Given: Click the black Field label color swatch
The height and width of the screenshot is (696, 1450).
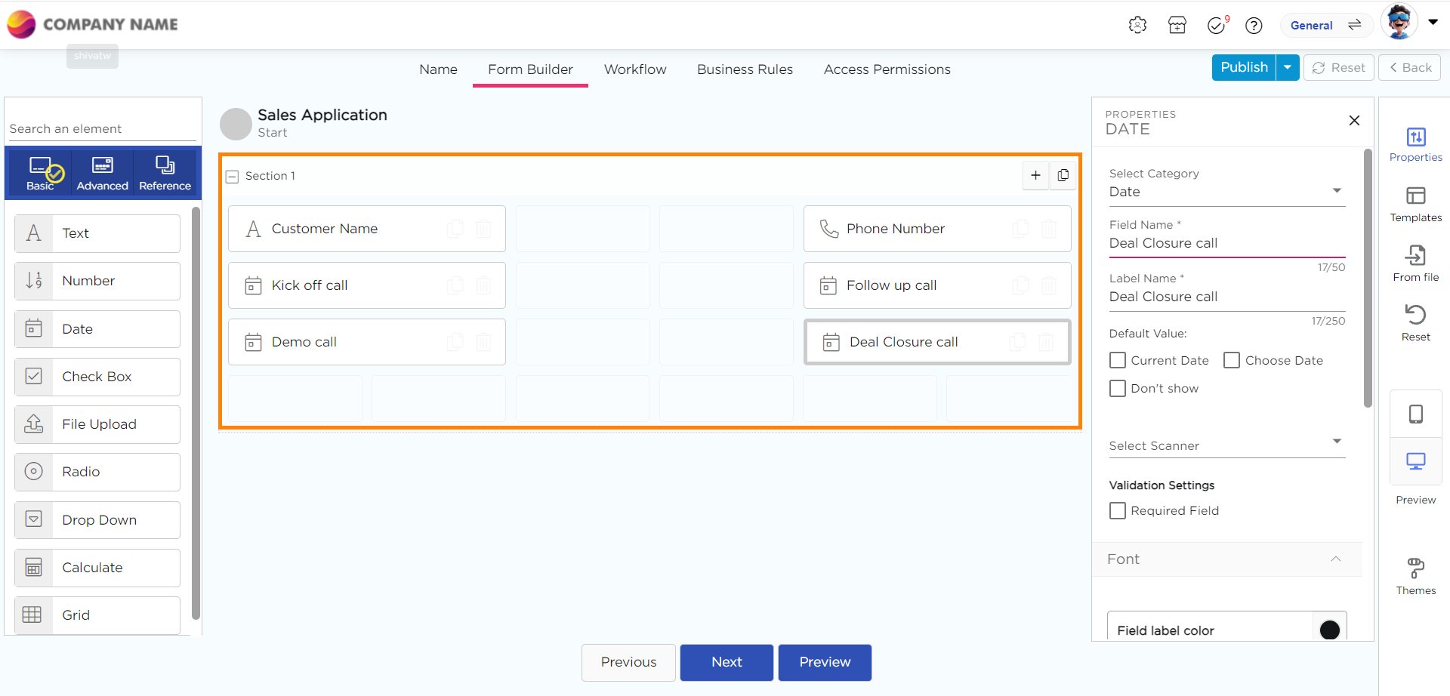Looking at the screenshot, I should (1329, 630).
